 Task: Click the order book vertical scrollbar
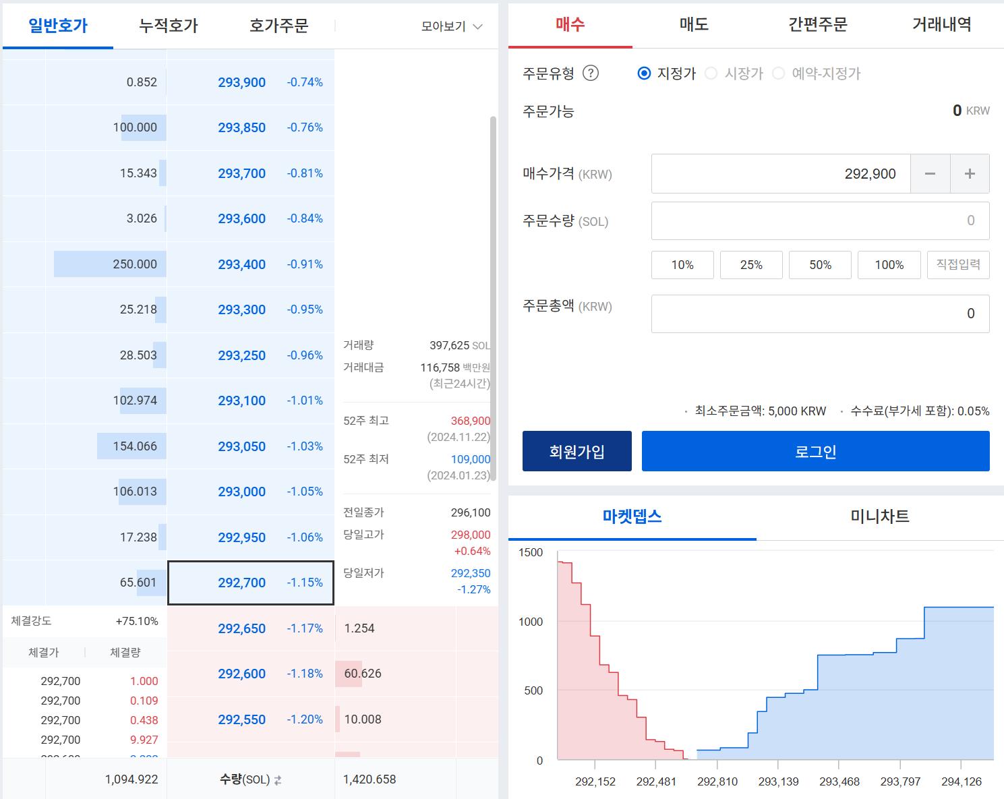(493, 298)
